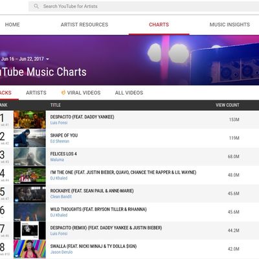Screen dimensions: 259x259
Task: Click the I'M THE ONE track title
Action: (x=123, y=172)
